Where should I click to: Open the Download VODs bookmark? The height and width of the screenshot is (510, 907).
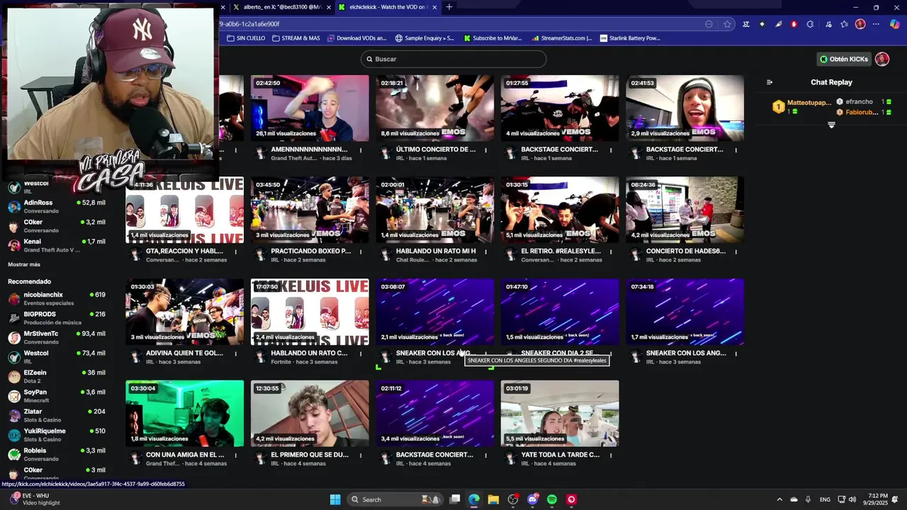click(357, 38)
